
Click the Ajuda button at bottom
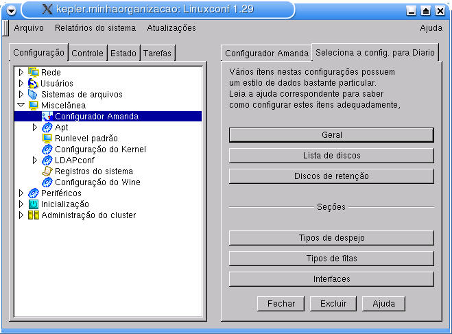383,304
